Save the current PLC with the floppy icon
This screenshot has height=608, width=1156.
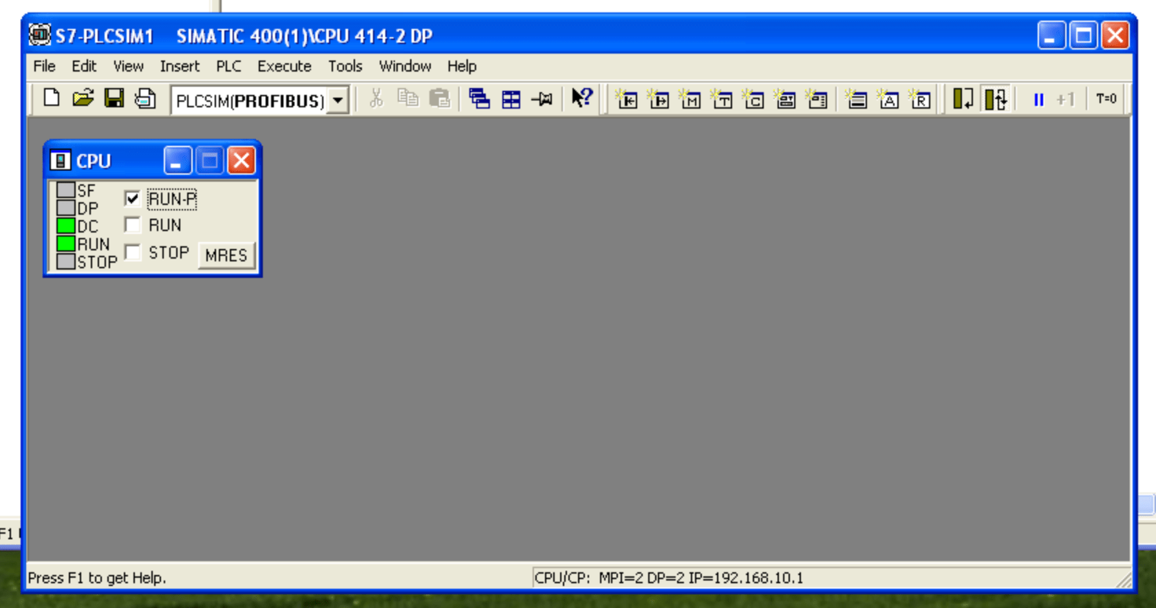114,99
